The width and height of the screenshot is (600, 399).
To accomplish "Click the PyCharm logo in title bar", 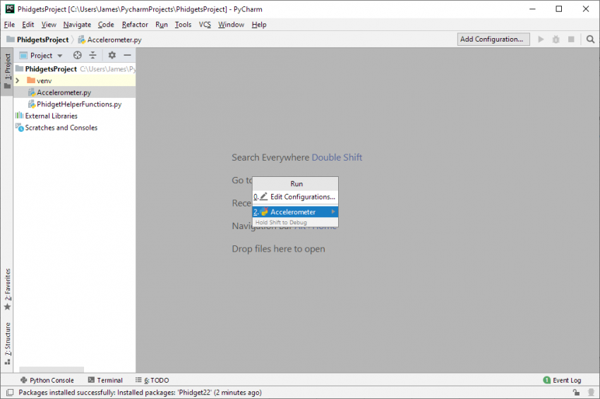I will click(x=10, y=8).
